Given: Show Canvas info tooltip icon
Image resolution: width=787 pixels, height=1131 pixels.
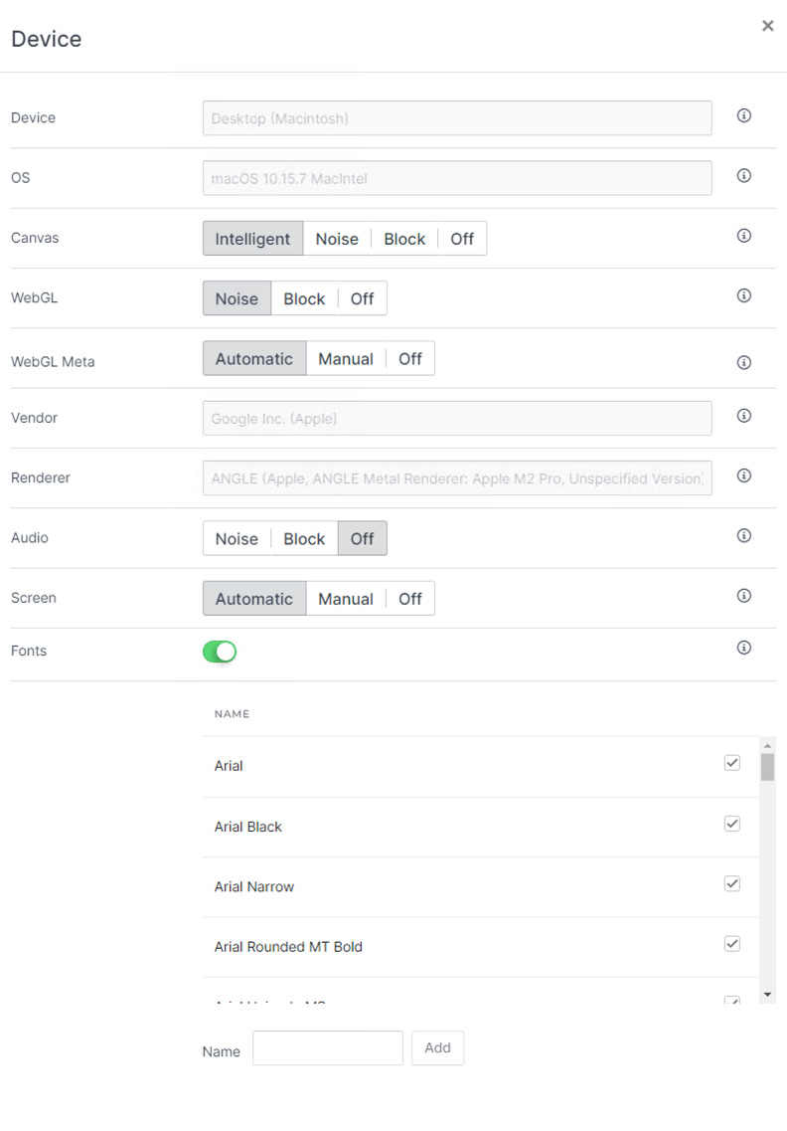Looking at the screenshot, I should pyautogui.click(x=743, y=235).
